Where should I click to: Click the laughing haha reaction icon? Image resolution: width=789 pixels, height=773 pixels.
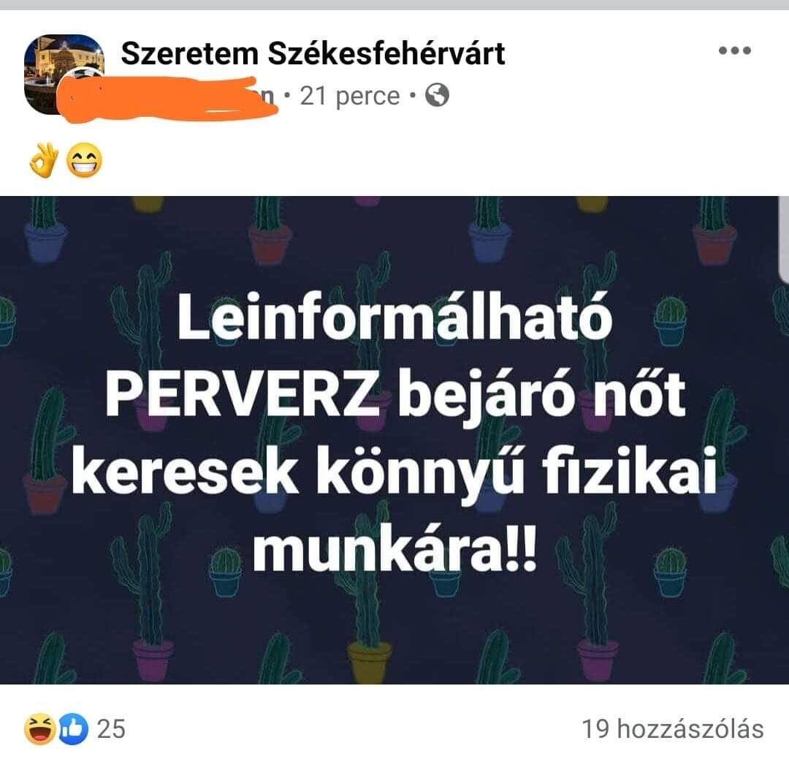coord(40,729)
